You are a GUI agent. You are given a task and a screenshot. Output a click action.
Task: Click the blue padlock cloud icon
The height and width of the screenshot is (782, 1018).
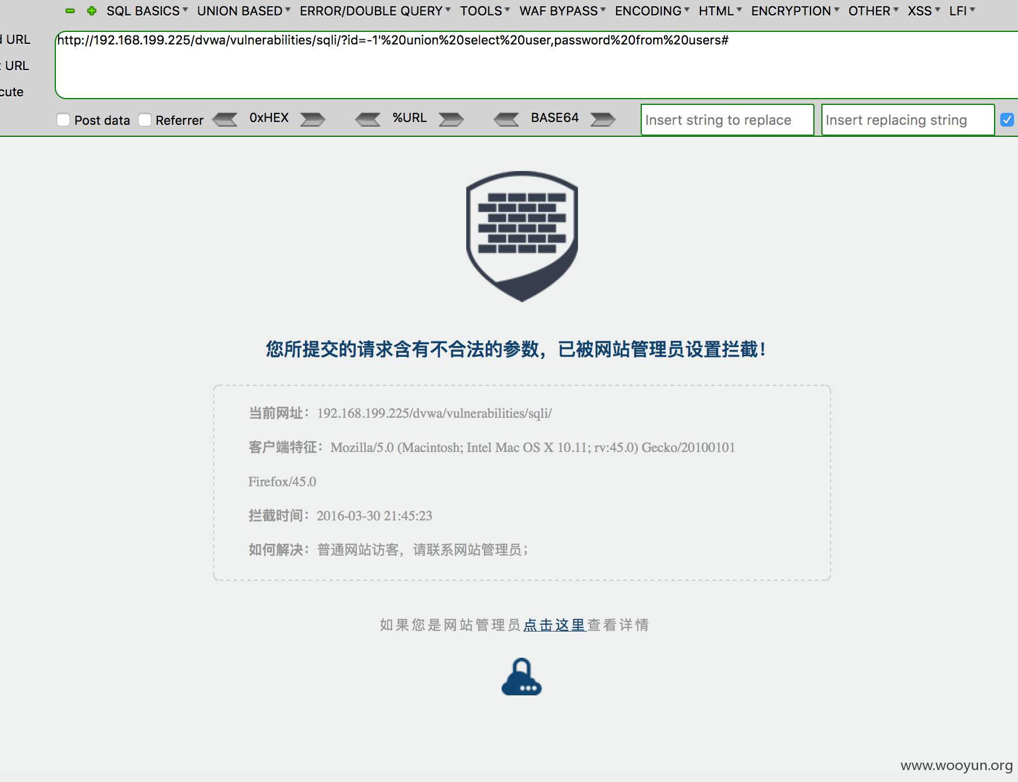522,677
